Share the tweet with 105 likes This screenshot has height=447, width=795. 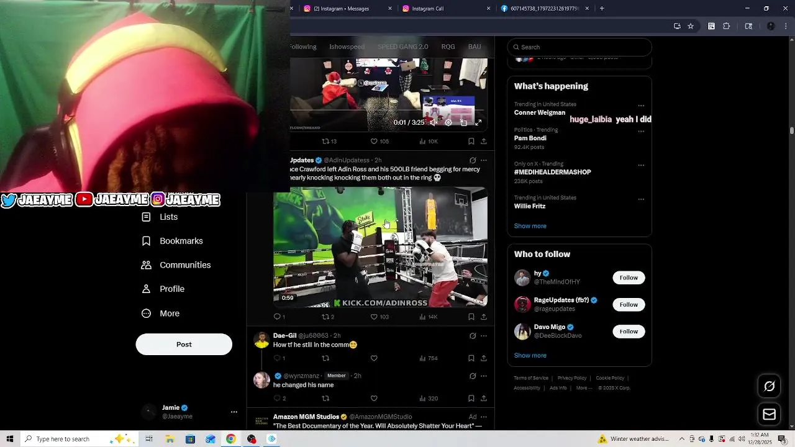[484, 142]
